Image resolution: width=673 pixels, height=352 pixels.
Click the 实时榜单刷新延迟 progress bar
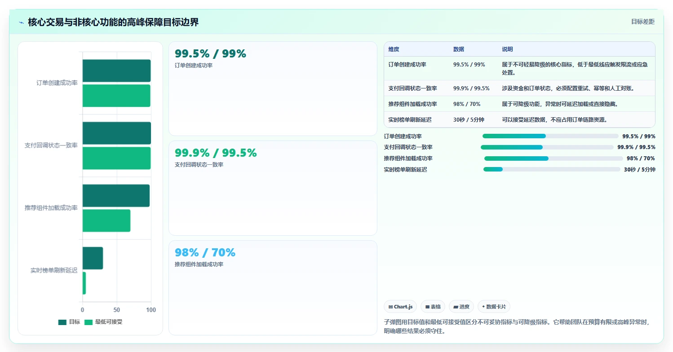pos(552,169)
